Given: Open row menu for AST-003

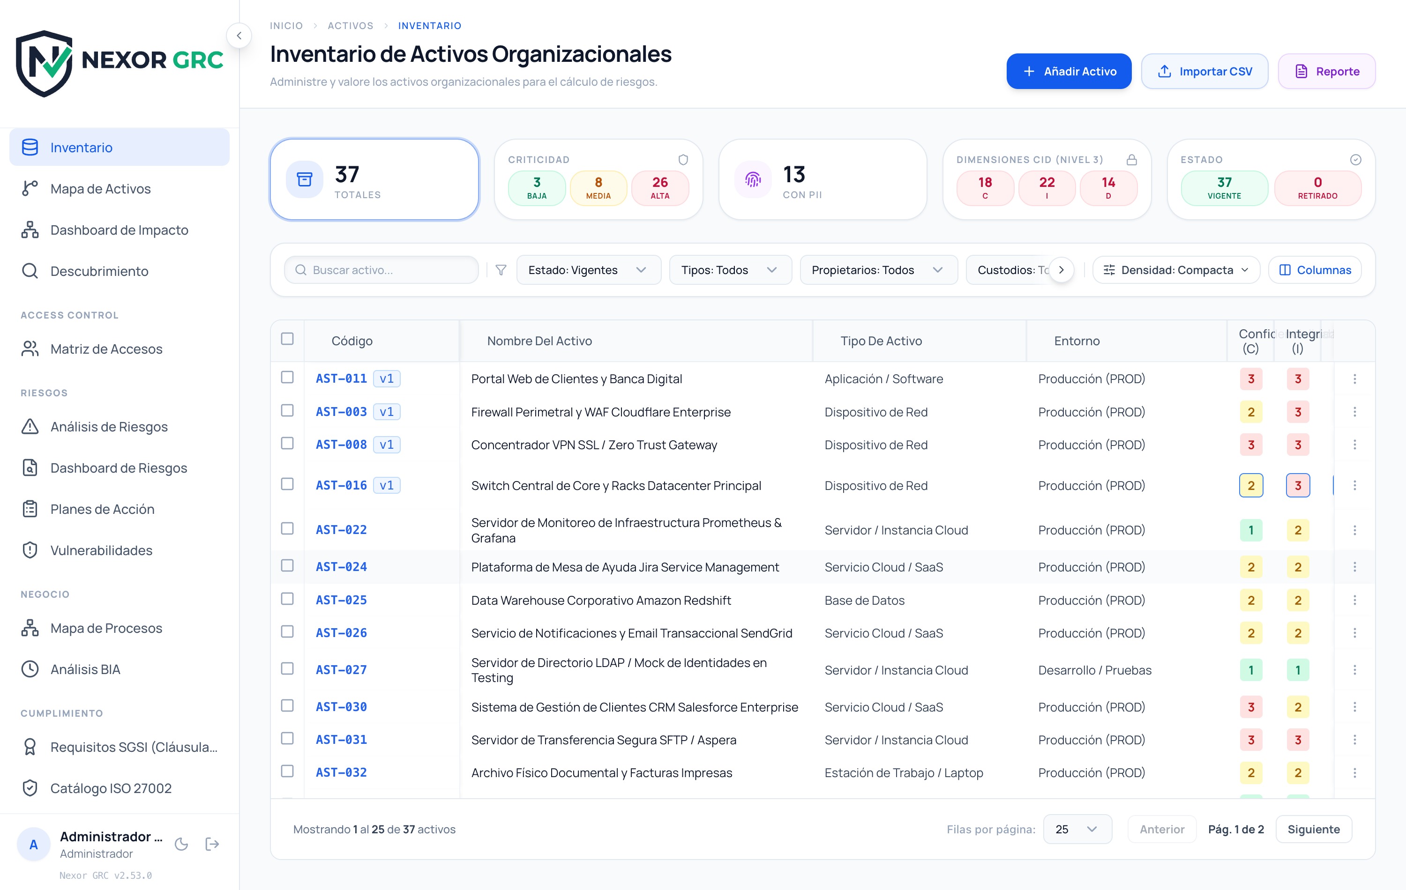Looking at the screenshot, I should coord(1354,412).
